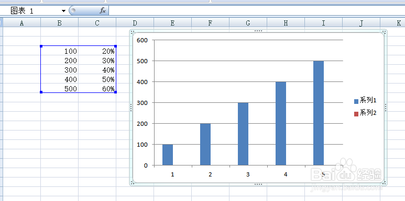Select column C header
This screenshot has width=405, height=201.
click(97, 23)
